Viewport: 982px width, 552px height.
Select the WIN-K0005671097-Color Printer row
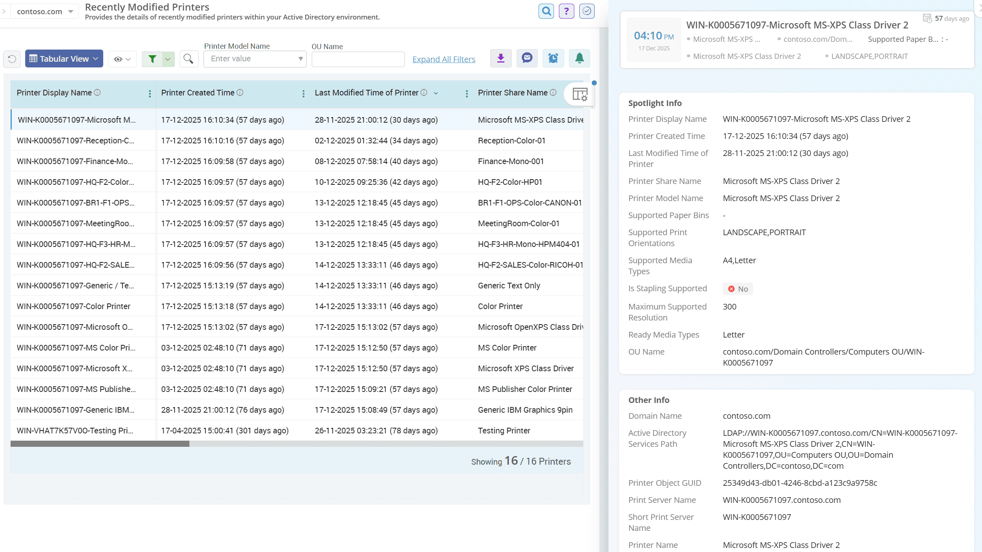pyautogui.click(x=74, y=306)
